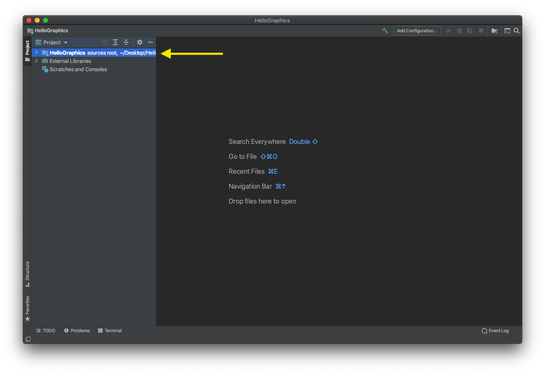Click 'Search Everywhere' hint text
545x374 pixels.
click(257, 141)
